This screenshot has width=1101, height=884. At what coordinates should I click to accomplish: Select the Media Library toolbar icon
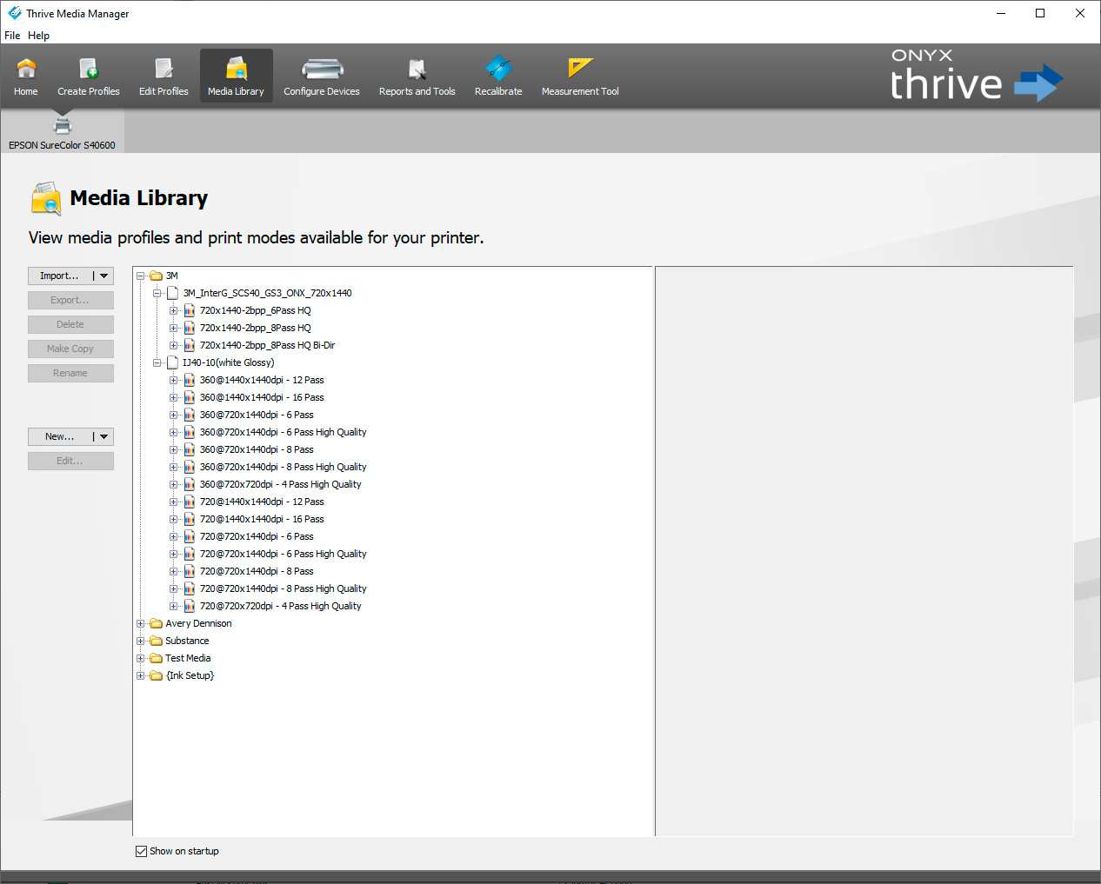pos(237,76)
